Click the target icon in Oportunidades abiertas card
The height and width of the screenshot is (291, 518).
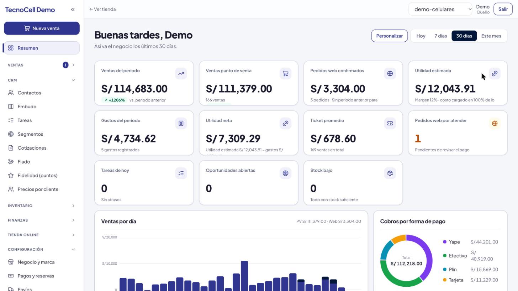point(285,173)
